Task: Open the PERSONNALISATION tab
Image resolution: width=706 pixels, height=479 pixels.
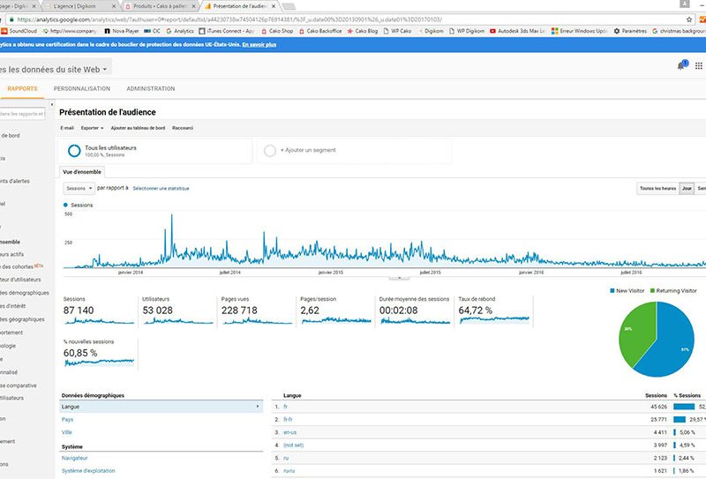Action: pyautogui.click(x=82, y=89)
